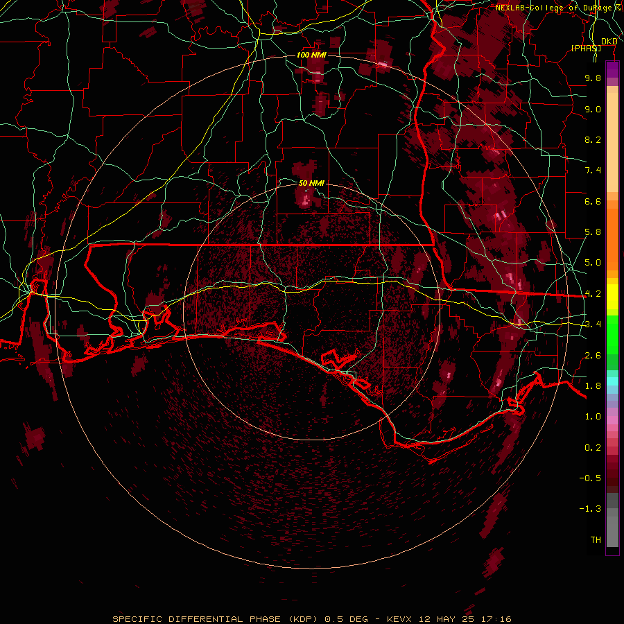Click the 6.6 value on the color scale
This screenshot has width=624, height=624.
pos(593,201)
